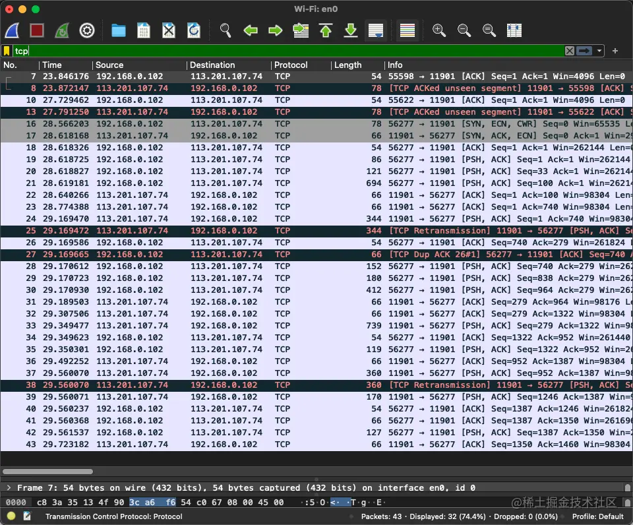Image resolution: width=633 pixels, height=525 pixels.
Task: Open display filter history dropdown
Action: click(599, 51)
